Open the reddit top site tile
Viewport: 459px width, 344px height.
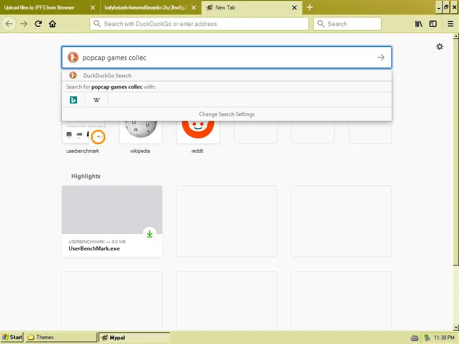[x=198, y=137]
